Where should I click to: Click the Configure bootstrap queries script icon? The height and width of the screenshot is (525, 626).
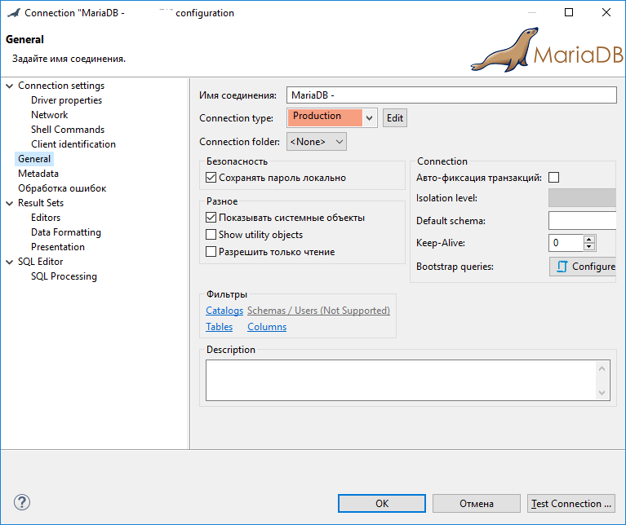tap(562, 267)
